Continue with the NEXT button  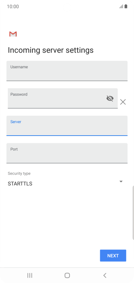[113, 256]
